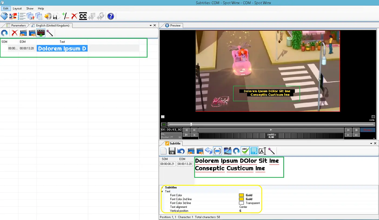
Task: Click the CC closed captions icon
Action: pyautogui.click(x=83, y=16)
